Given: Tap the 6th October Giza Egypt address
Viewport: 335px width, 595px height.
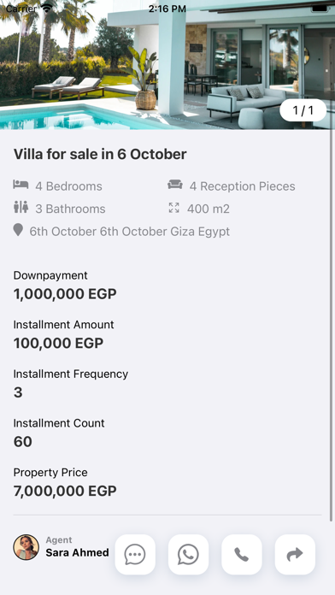Looking at the screenshot, I should click(x=130, y=232).
